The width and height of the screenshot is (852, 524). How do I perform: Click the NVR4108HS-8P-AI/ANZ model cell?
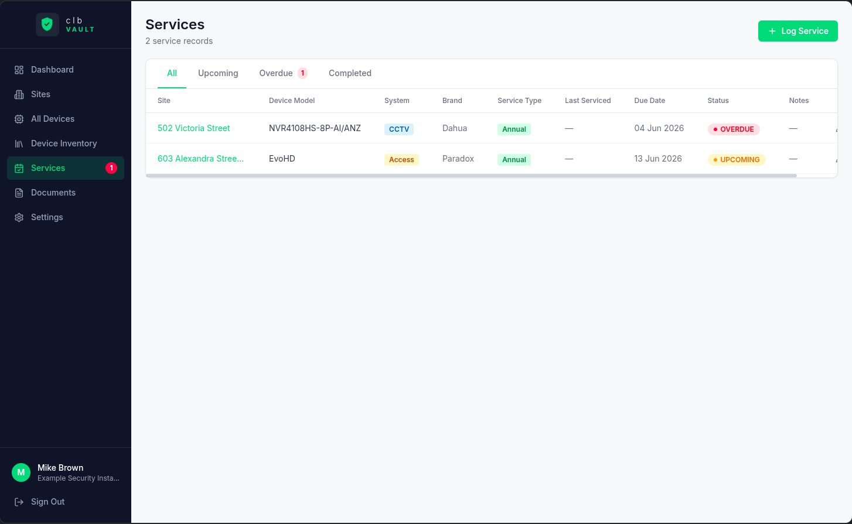tap(315, 128)
